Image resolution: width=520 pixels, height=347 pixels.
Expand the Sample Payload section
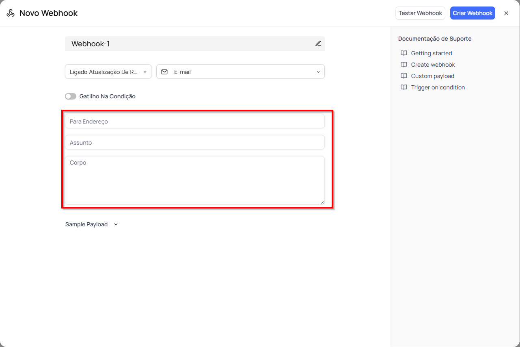(91, 224)
